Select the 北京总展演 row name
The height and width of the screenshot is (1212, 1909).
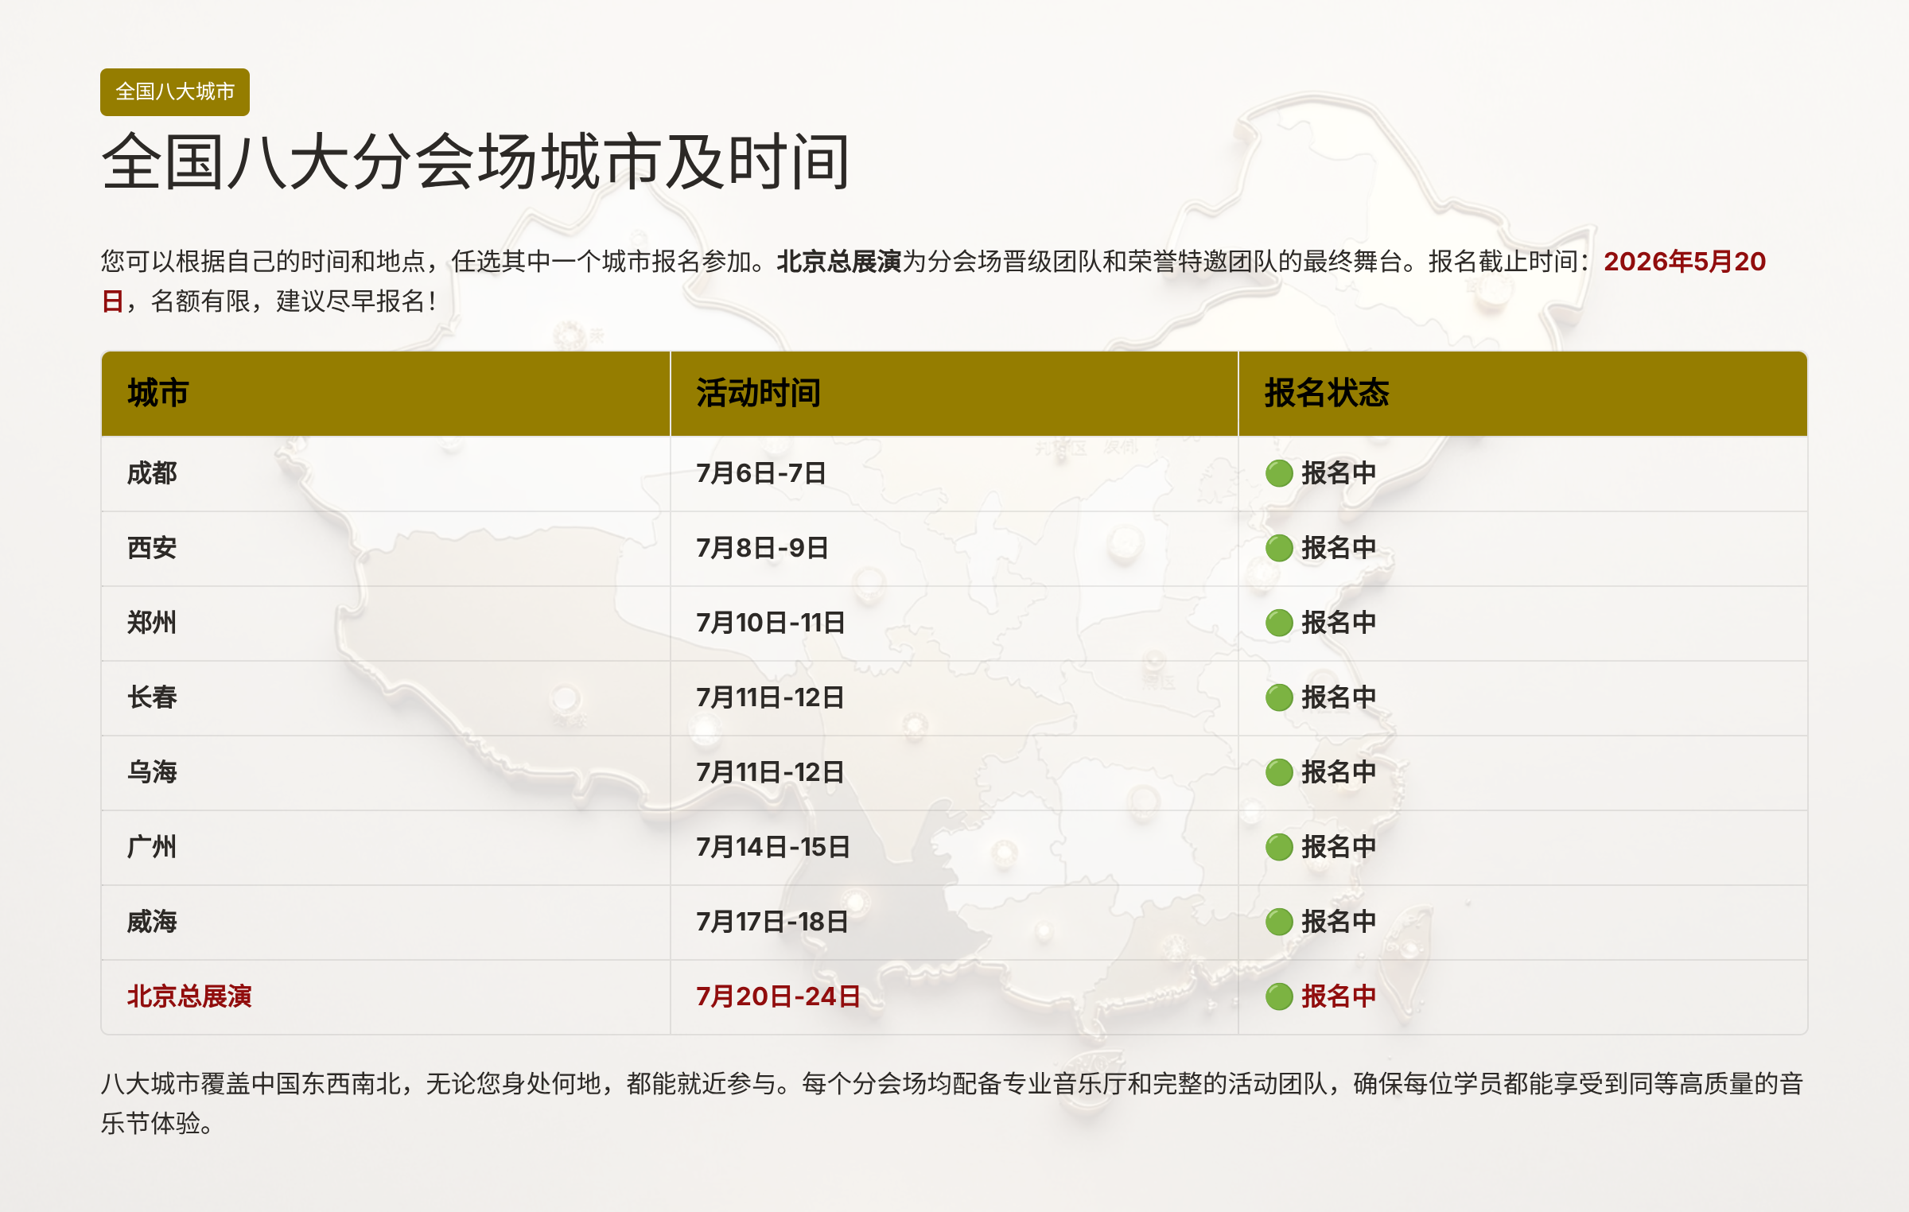coord(189,996)
